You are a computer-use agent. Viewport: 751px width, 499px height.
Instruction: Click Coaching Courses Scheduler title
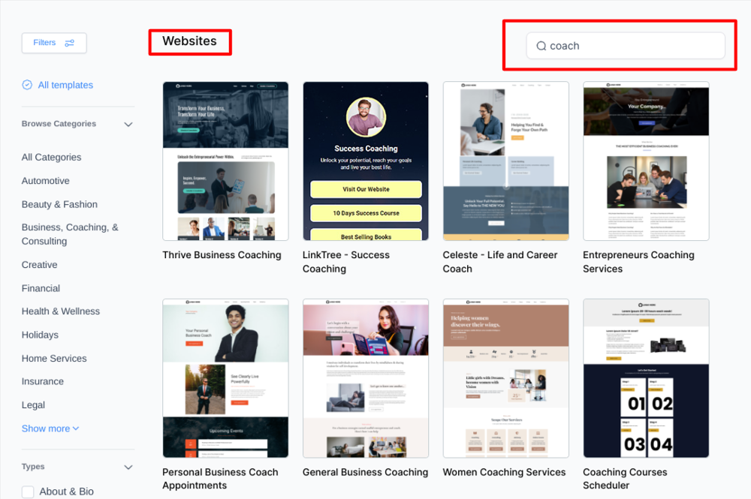click(625, 479)
